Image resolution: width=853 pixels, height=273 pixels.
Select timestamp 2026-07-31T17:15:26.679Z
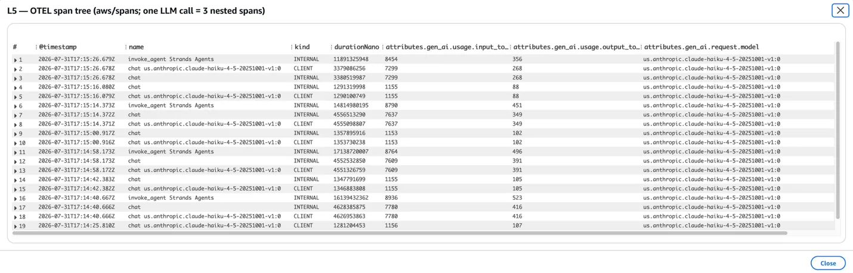(x=76, y=59)
